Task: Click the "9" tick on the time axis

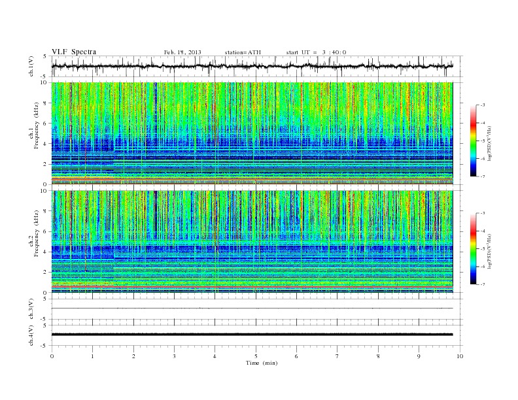Action: click(x=419, y=356)
